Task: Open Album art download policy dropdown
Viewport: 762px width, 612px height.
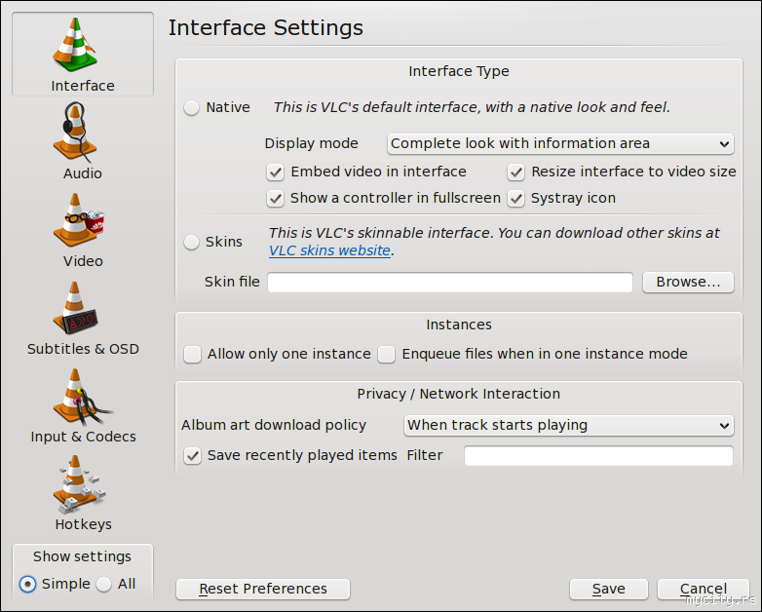Action: tap(568, 426)
